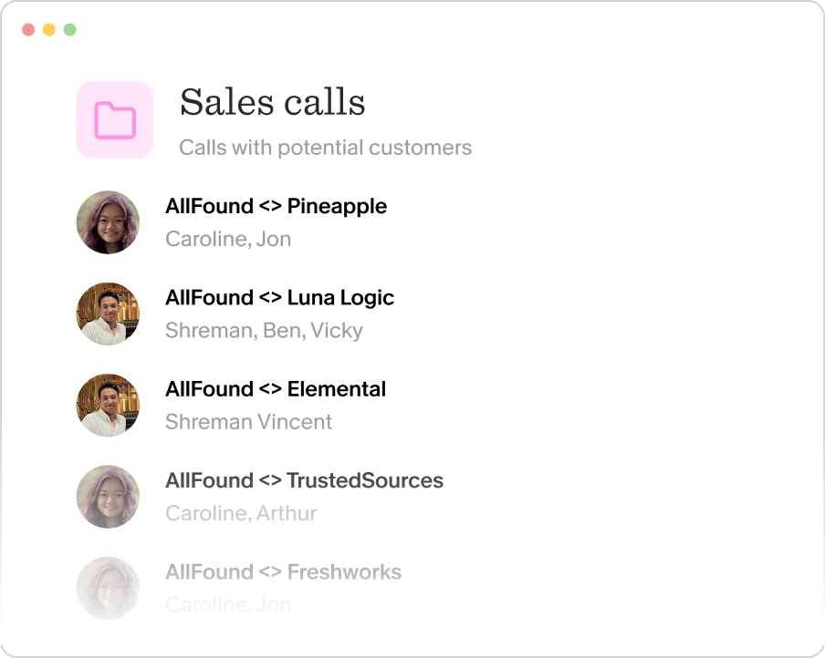The width and height of the screenshot is (825, 658).
Task: Click "Caroline, Jon" under the Pineapple call
Action: click(228, 239)
